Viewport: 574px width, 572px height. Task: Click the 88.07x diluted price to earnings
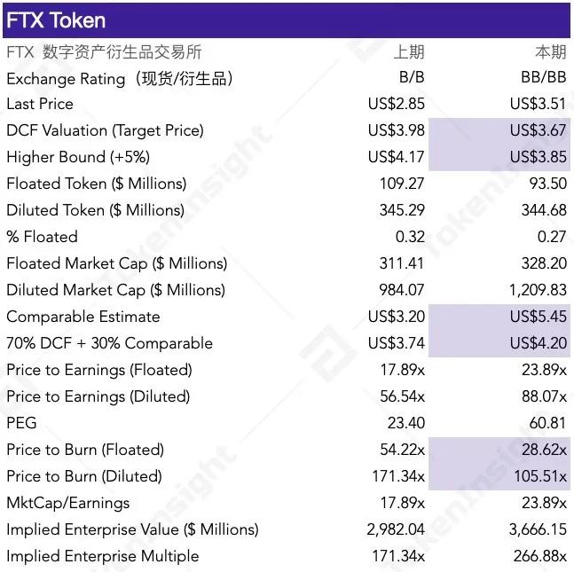pos(544,396)
